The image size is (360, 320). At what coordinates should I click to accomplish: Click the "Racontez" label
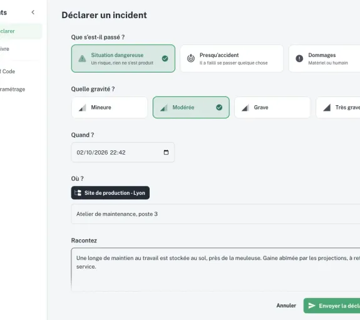pyautogui.click(x=84, y=240)
